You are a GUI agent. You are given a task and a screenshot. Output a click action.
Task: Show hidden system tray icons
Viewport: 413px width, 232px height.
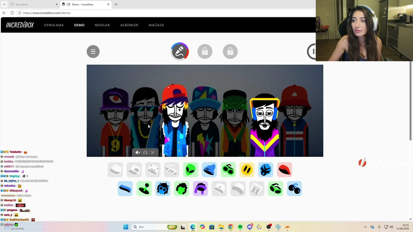pyautogui.click(x=365, y=227)
